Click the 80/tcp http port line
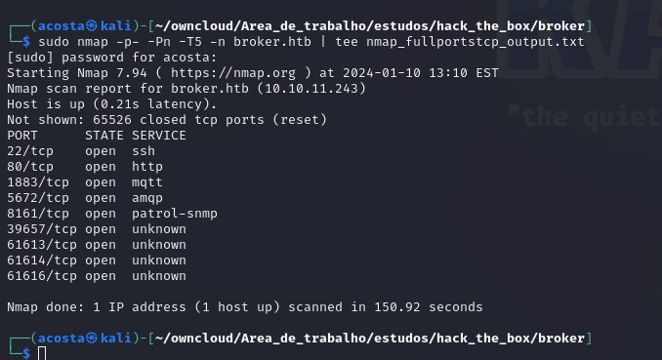662x360 pixels. click(85, 167)
